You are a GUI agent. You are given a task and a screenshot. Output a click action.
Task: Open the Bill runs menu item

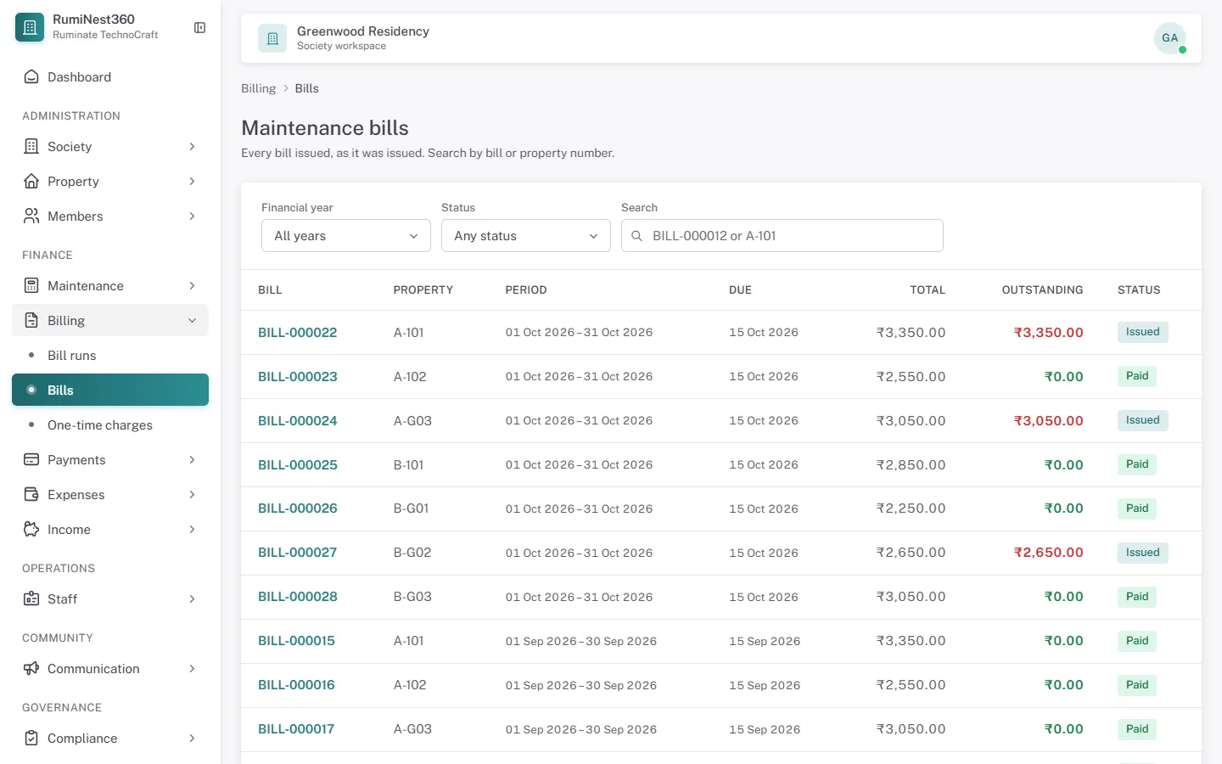click(x=110, y=356)
